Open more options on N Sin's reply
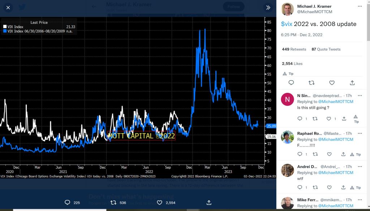This screenshot has height=211, width=370. click(x=360, y=95)
